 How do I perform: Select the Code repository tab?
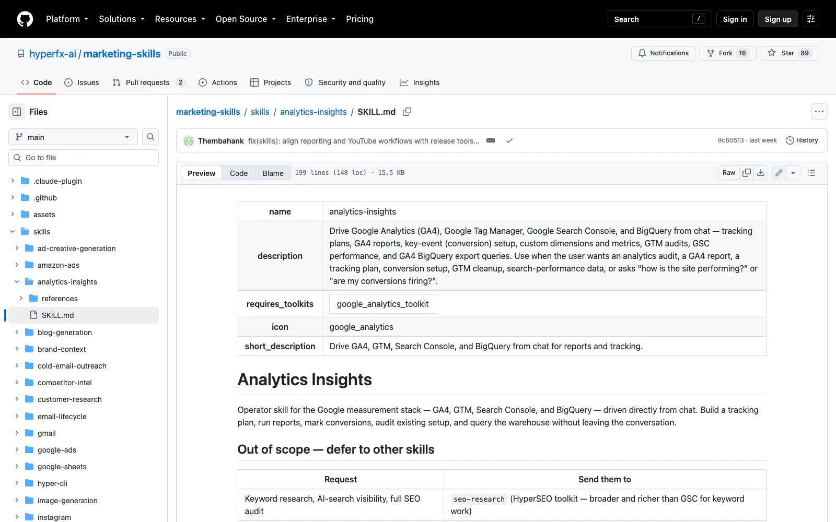point(37,82)
